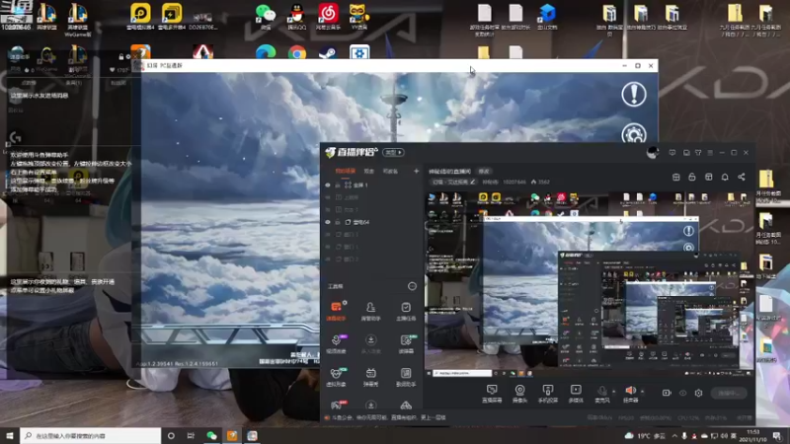Expand hidden system tray icons chevron
The height and width of the screenshot is (444, 790).
point(674,436)
